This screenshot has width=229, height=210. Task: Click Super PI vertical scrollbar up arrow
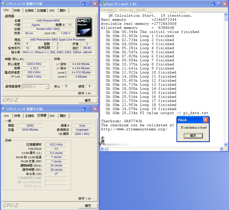click(x=226, y=15)
